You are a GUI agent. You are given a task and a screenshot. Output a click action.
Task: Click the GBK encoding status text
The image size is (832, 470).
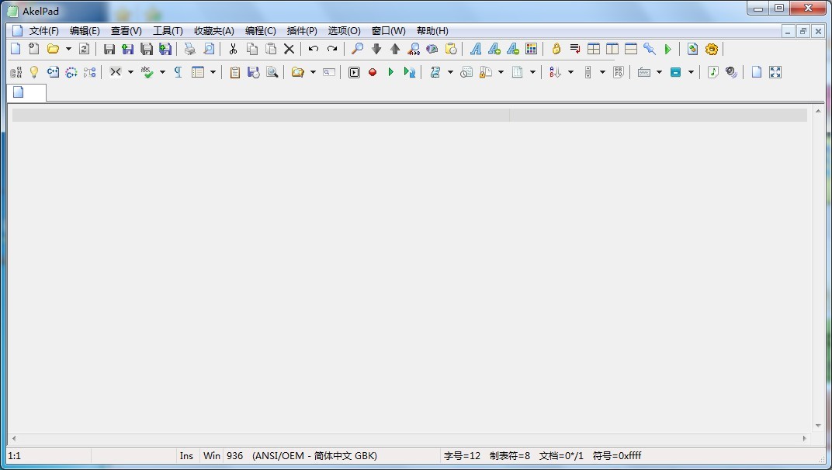[x=314, y=455]
